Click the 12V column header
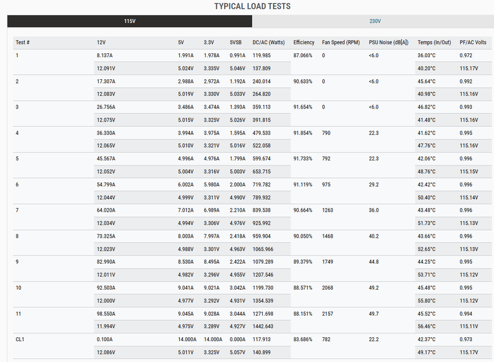The image size is (494, 362). coord(101,42)
